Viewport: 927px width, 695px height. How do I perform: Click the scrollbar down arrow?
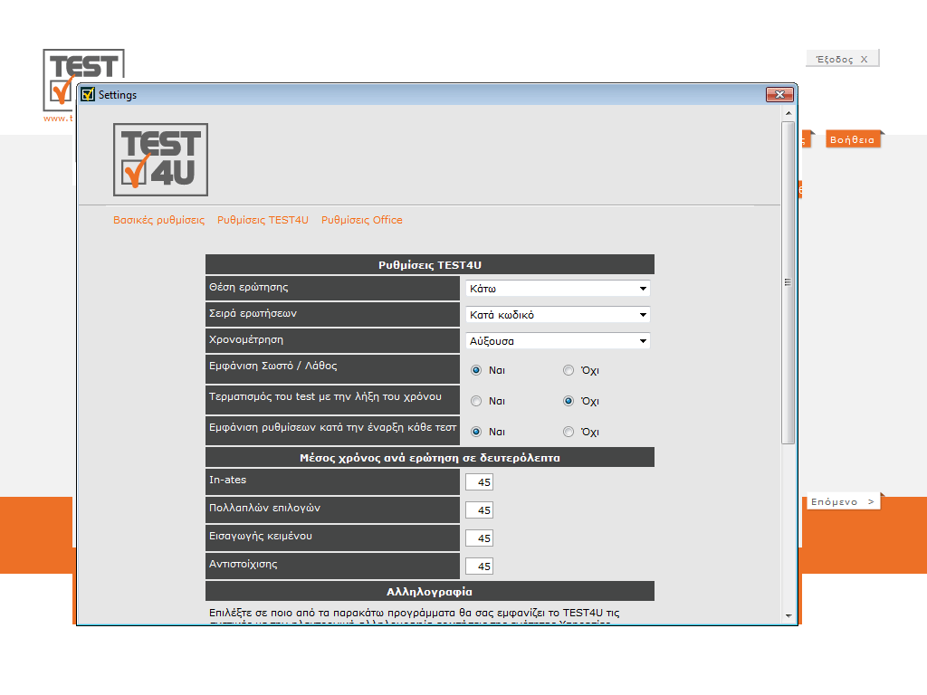pos(788,615)
